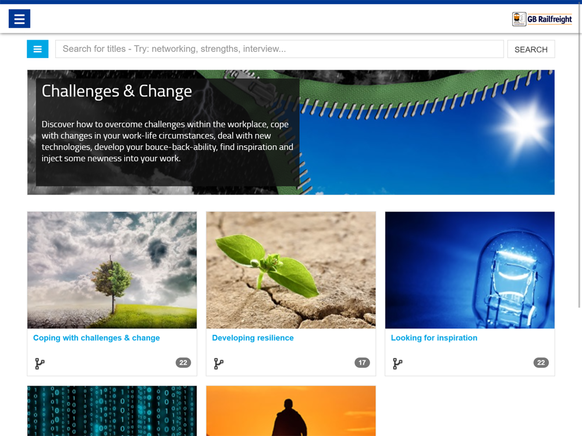The image size is (582, 436).
Task: Open the cloudy tree image card
Action: pyautogui.click(x=112, y=270)
